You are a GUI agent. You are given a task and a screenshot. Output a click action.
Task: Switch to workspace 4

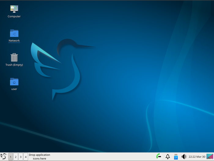pos(26,157)
